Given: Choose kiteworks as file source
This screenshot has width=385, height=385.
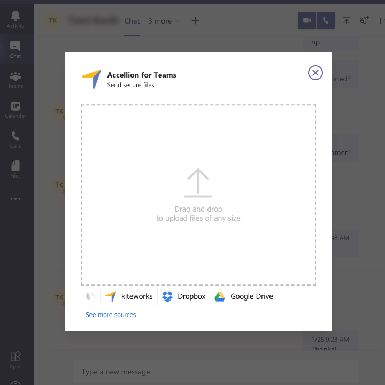Looking at the screenshot, I should 129,297.
